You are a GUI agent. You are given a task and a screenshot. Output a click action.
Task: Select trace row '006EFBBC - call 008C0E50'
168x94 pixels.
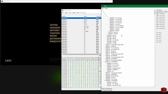click(111, 81)
